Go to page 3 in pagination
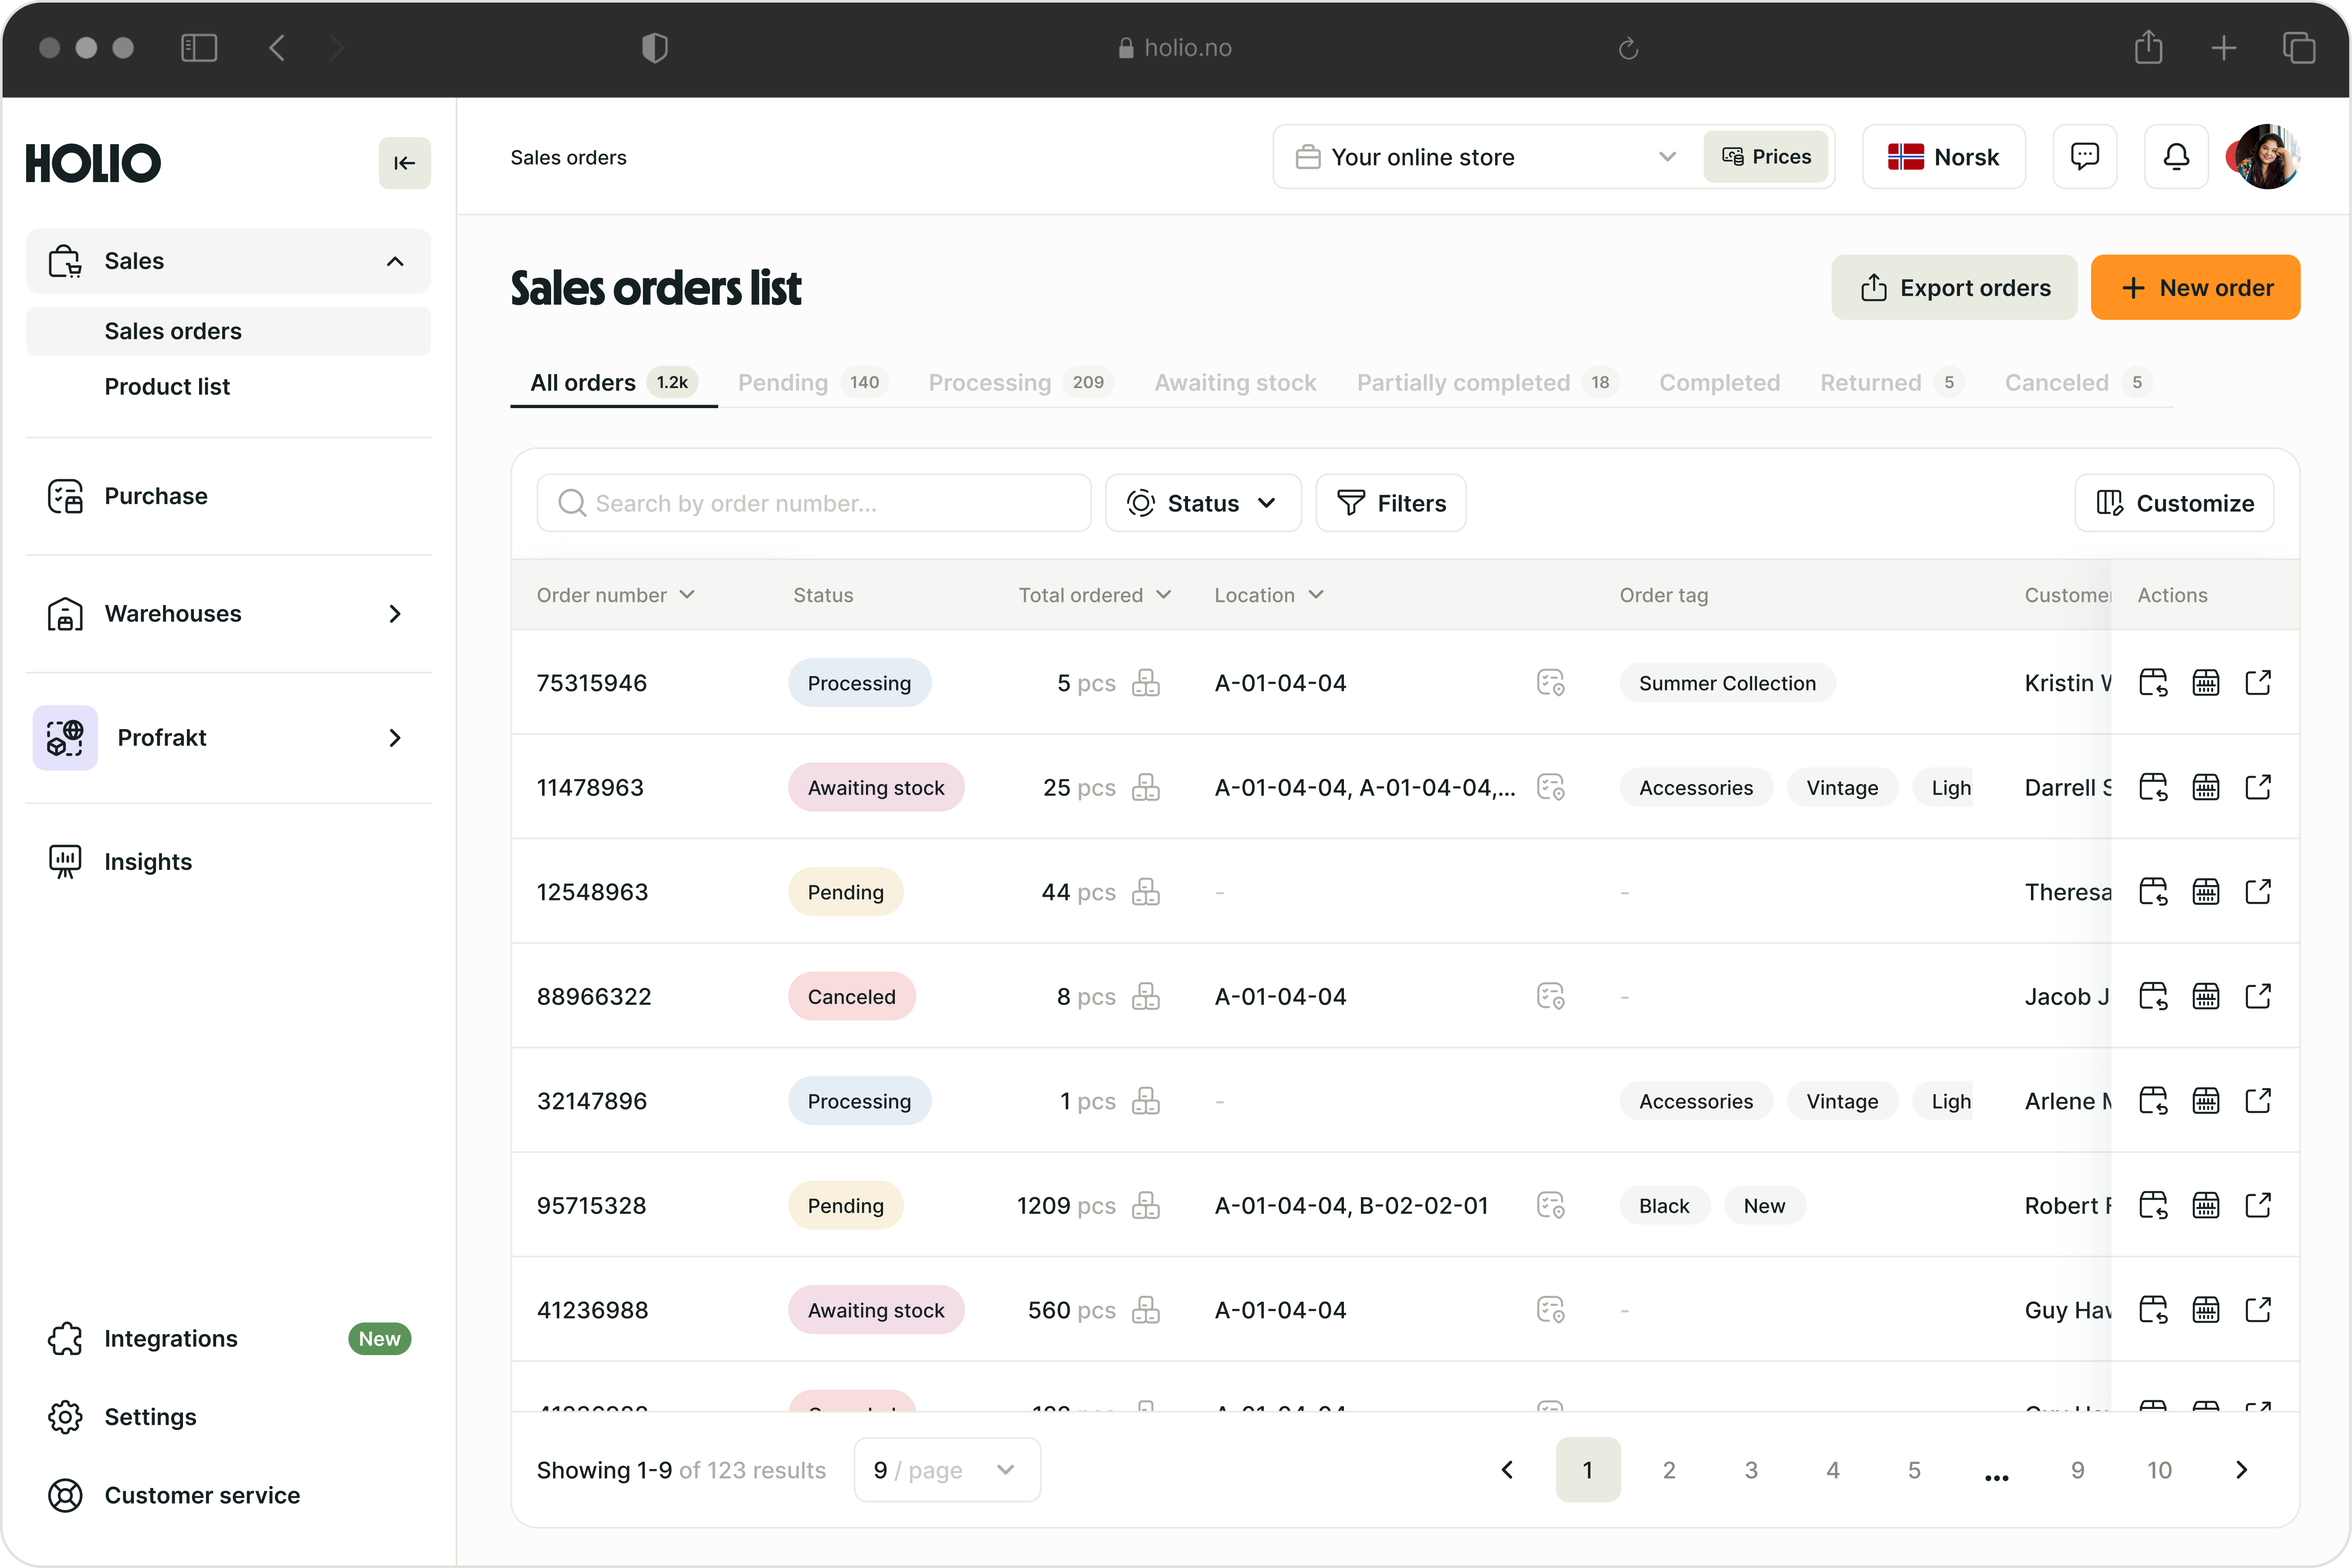The image size is (2352, 1568). click(1751, 1470)
